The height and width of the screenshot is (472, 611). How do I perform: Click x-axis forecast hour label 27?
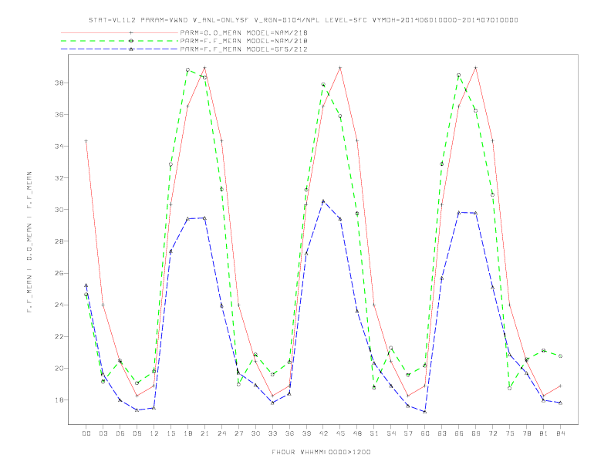coord(238,433)
